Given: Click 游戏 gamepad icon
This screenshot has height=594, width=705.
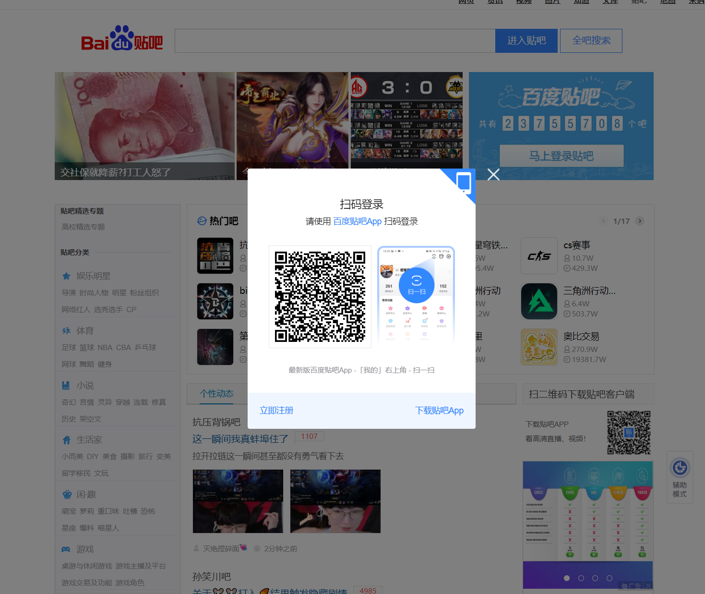Looking at the screenshot, I should click(66, 549).
